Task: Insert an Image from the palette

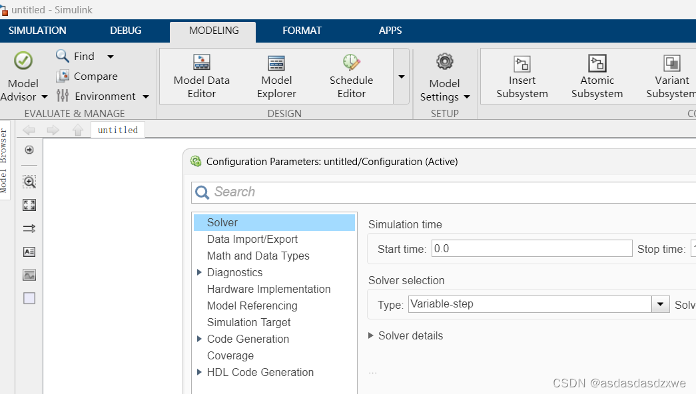Action: 29,275
